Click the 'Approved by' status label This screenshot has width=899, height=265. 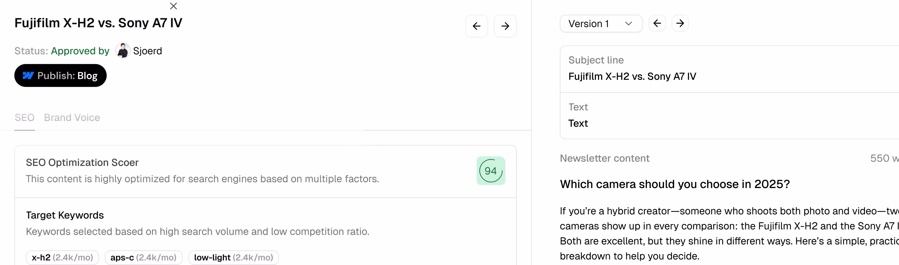point(80,51)
